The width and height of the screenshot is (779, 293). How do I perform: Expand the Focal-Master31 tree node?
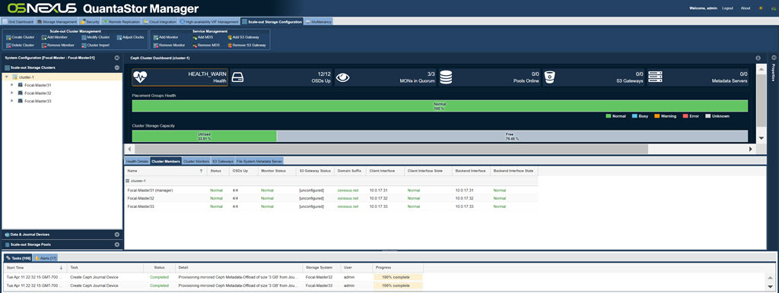12,85
